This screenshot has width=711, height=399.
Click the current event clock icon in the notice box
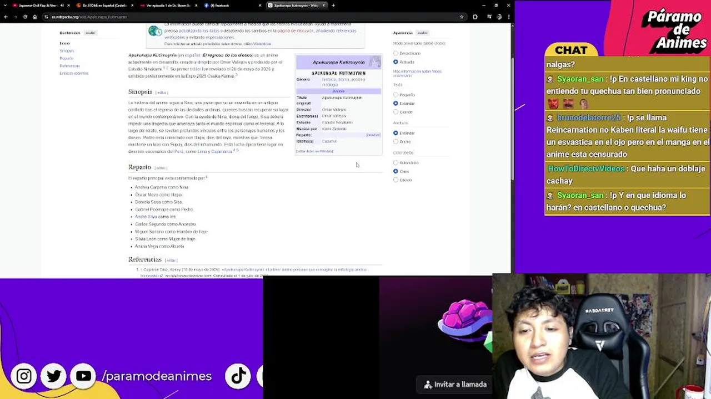click(155, 31)
